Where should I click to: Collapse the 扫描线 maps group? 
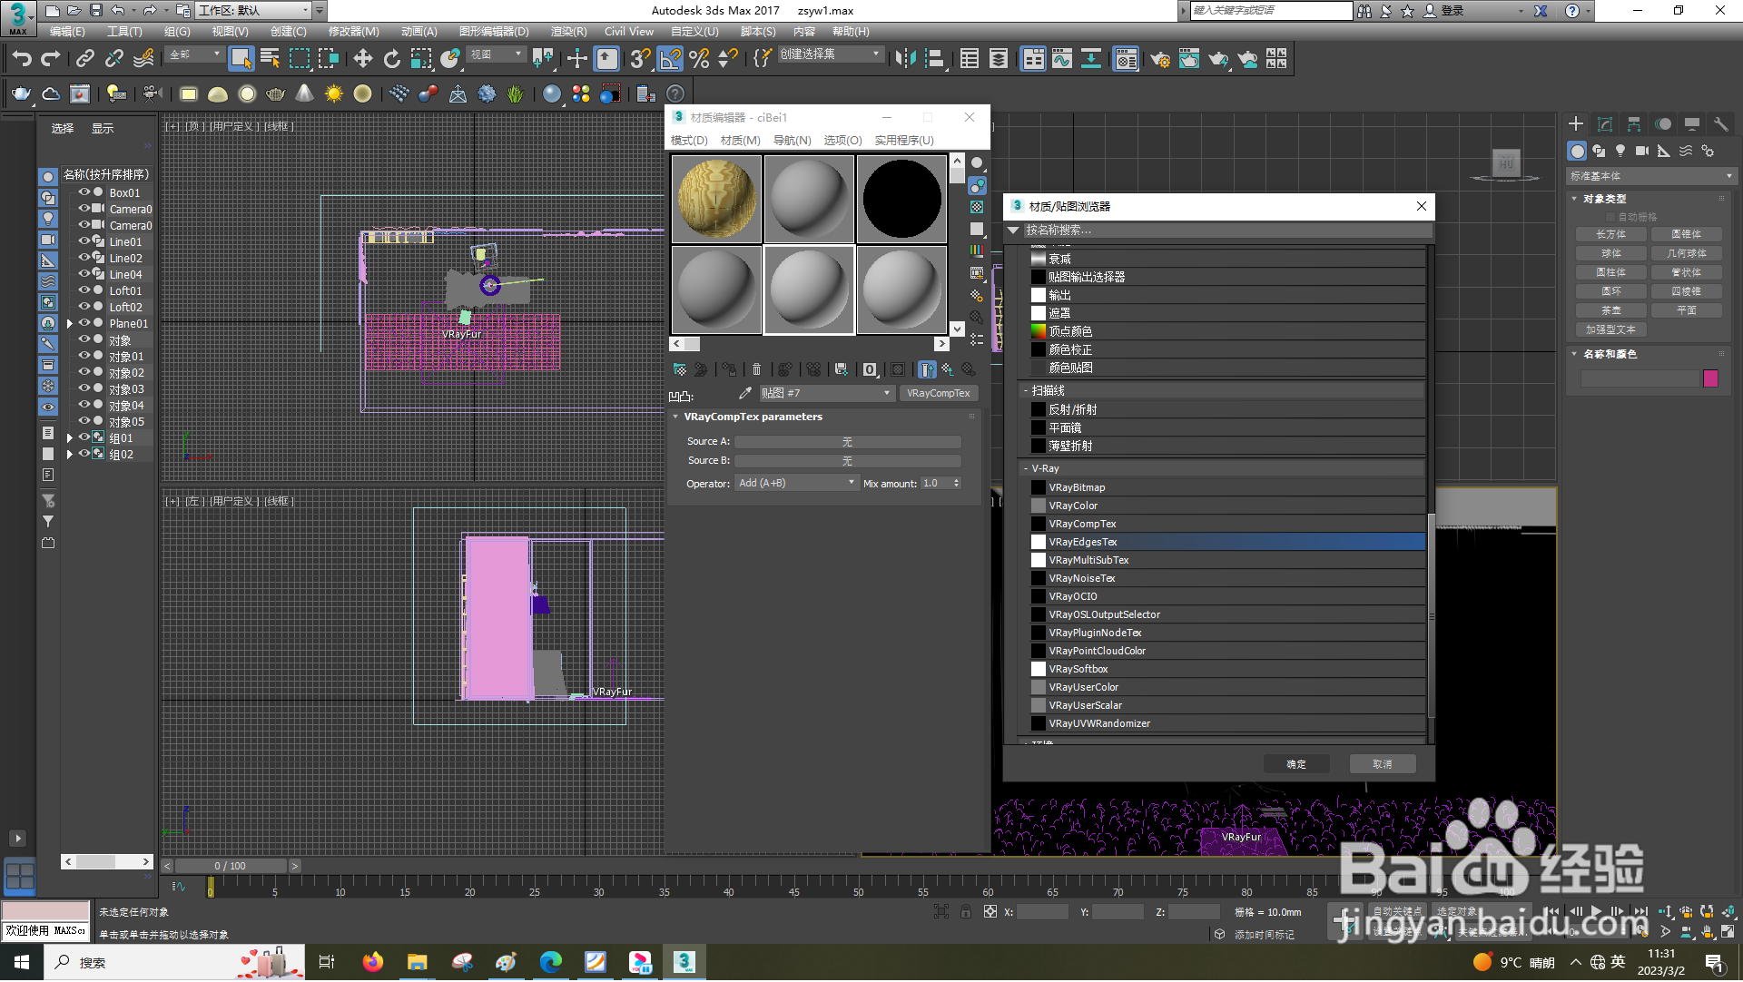pos(1026,390)
